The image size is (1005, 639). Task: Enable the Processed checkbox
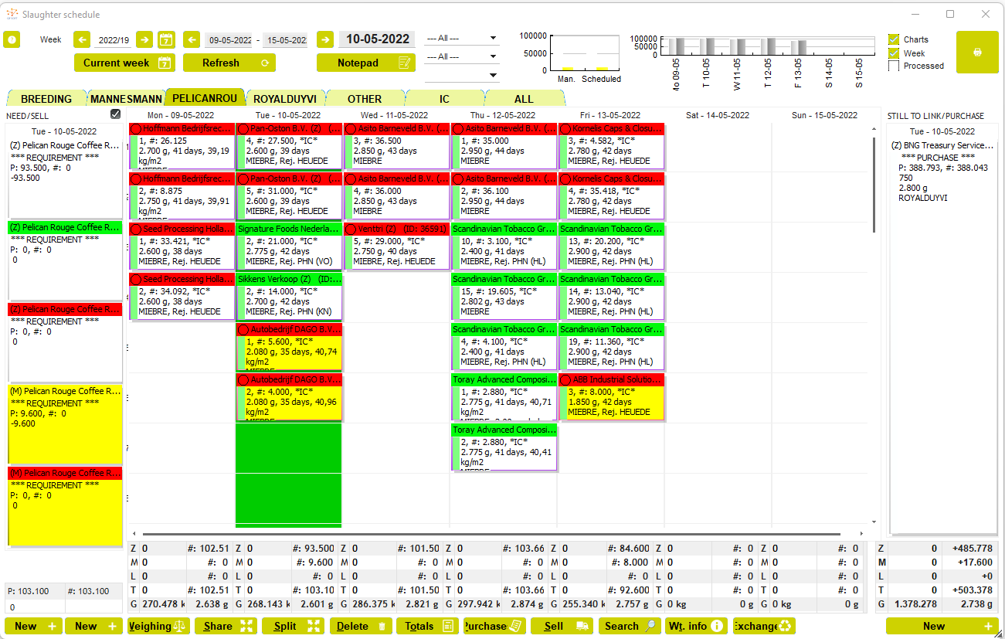click(894, 66)
